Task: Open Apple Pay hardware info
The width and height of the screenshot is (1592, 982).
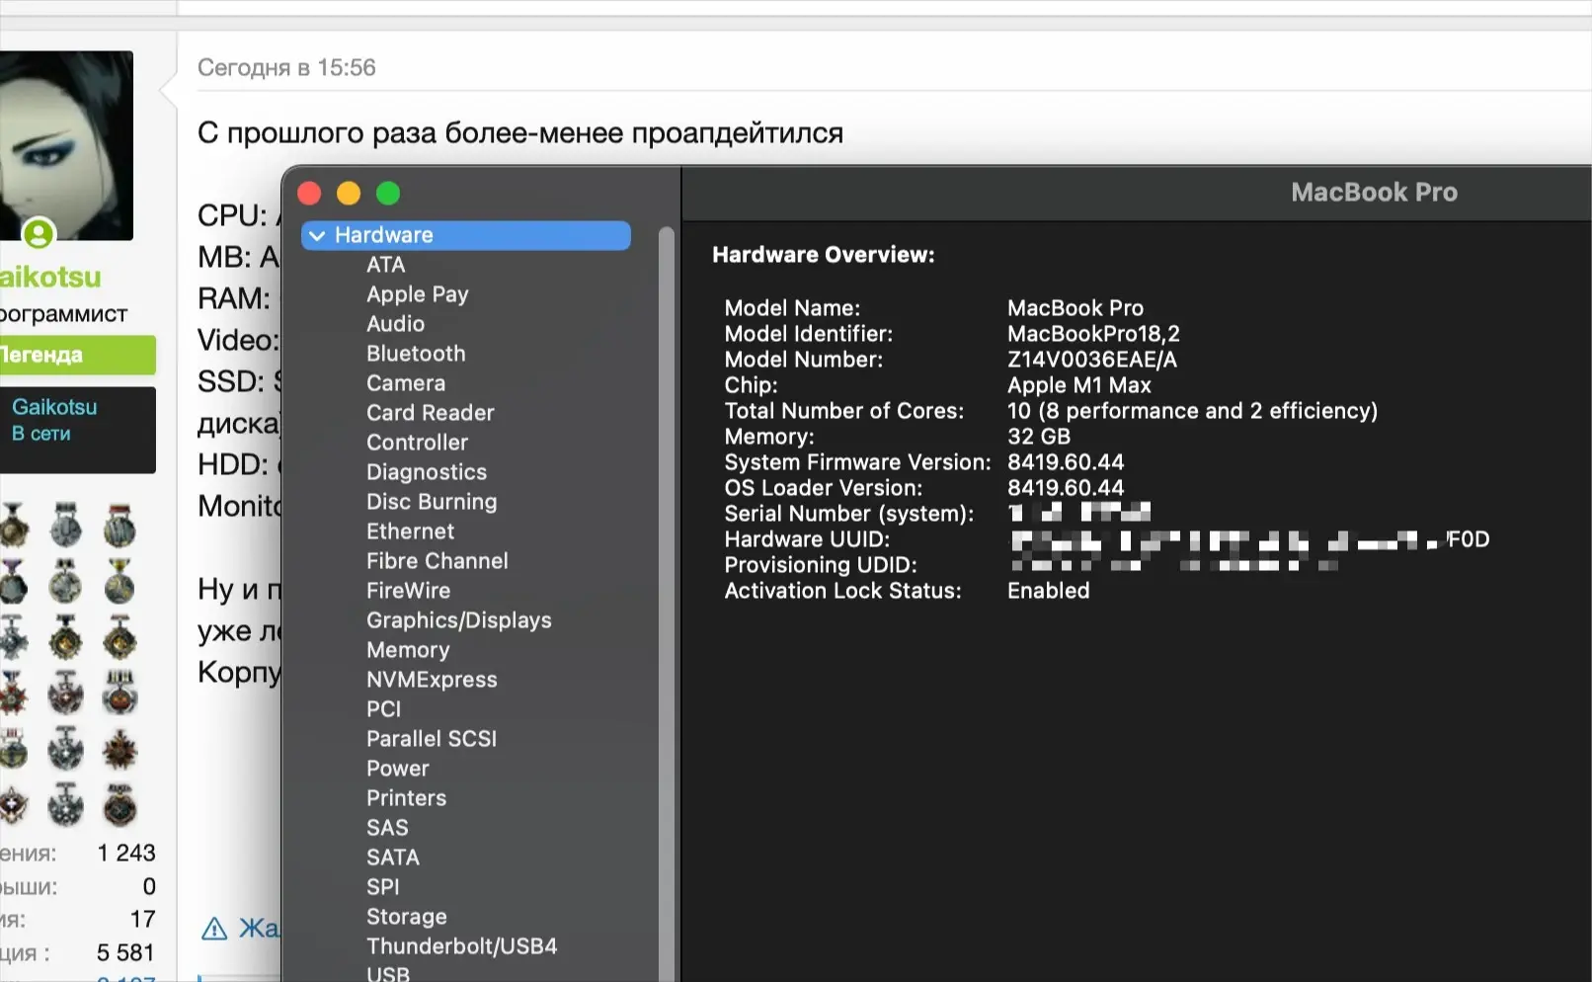Action: [417, 294]
